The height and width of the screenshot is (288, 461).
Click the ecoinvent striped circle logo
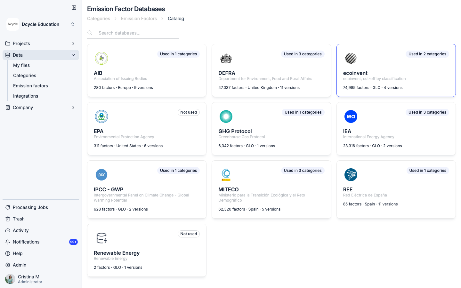tap(351, 58)
